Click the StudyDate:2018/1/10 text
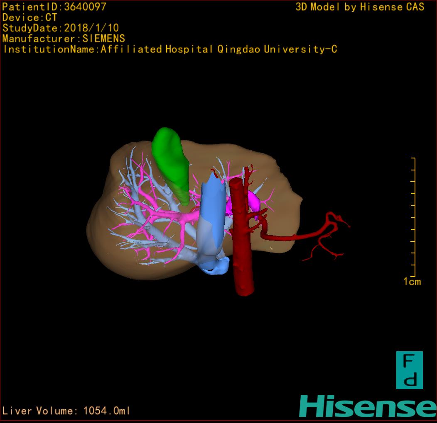The height and width of the screenshot is (423, 437). (61, 28)
